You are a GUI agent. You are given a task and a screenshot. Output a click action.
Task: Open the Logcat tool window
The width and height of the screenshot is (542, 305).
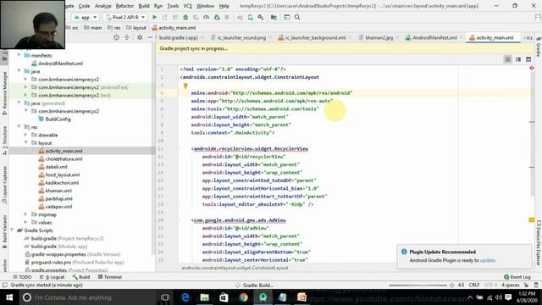coord(52,277)
